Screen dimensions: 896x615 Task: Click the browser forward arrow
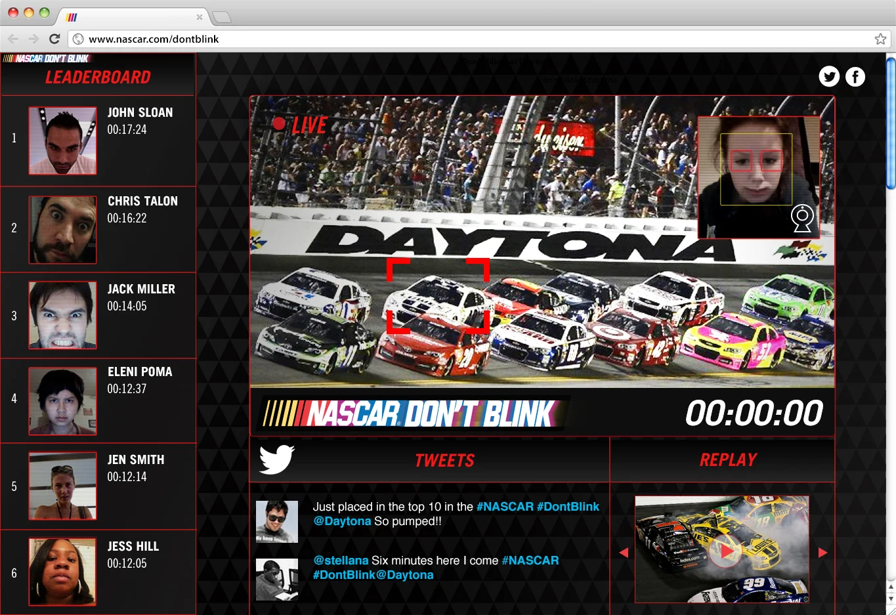(33, 39)
